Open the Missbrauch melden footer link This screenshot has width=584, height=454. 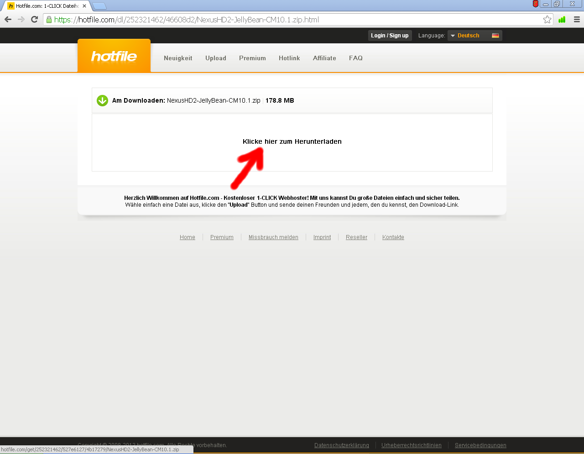pyautogui.click(x=273, y=237)
